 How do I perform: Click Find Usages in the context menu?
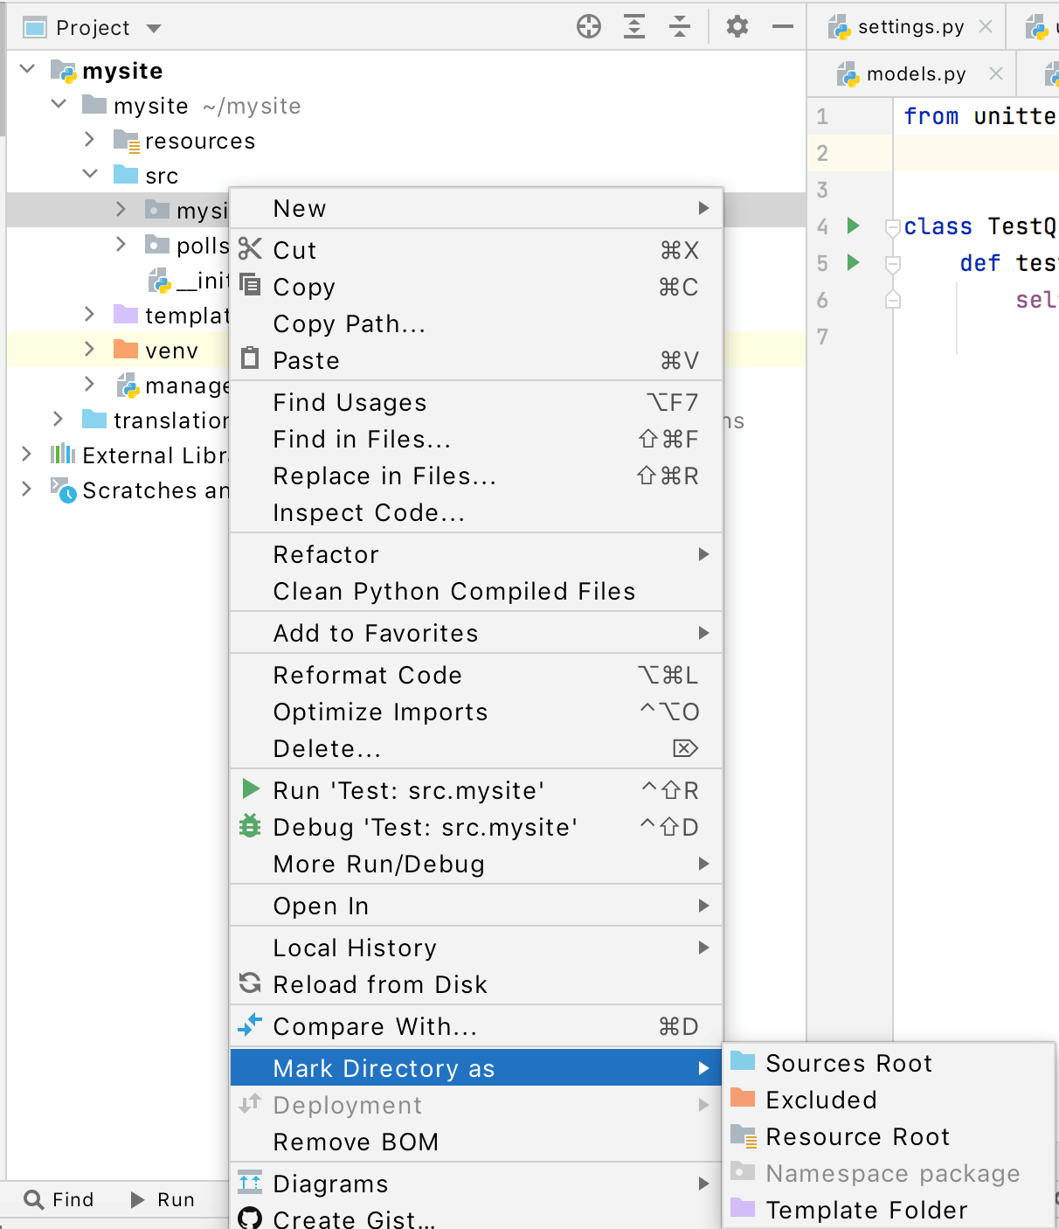350,402
